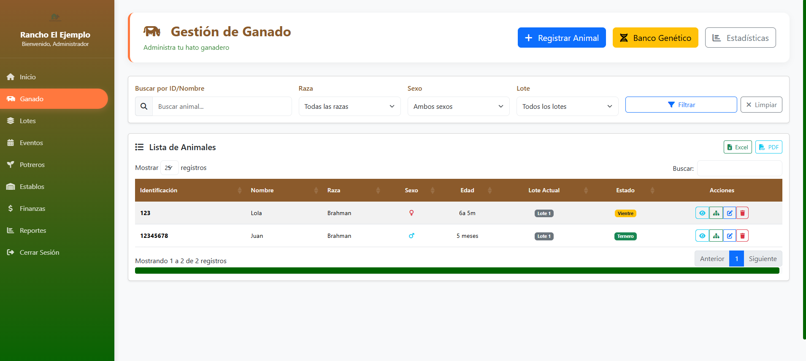The width and height of the screenshot is (806, 361).
Task: Open the Lotes section in sidebar
Action: (x=28, y=121)
